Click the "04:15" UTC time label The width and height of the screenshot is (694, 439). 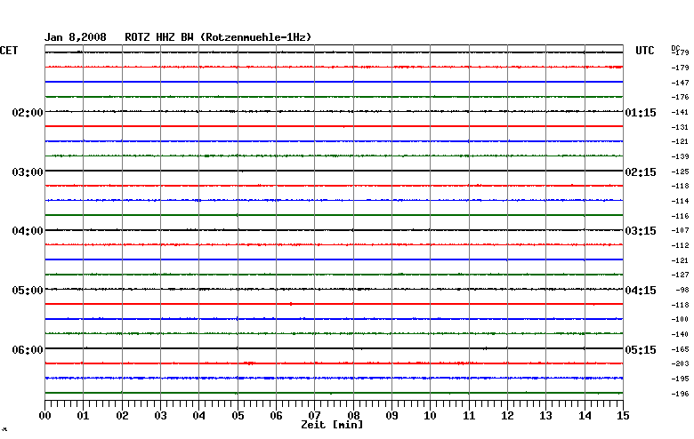(x=641, y=291)
